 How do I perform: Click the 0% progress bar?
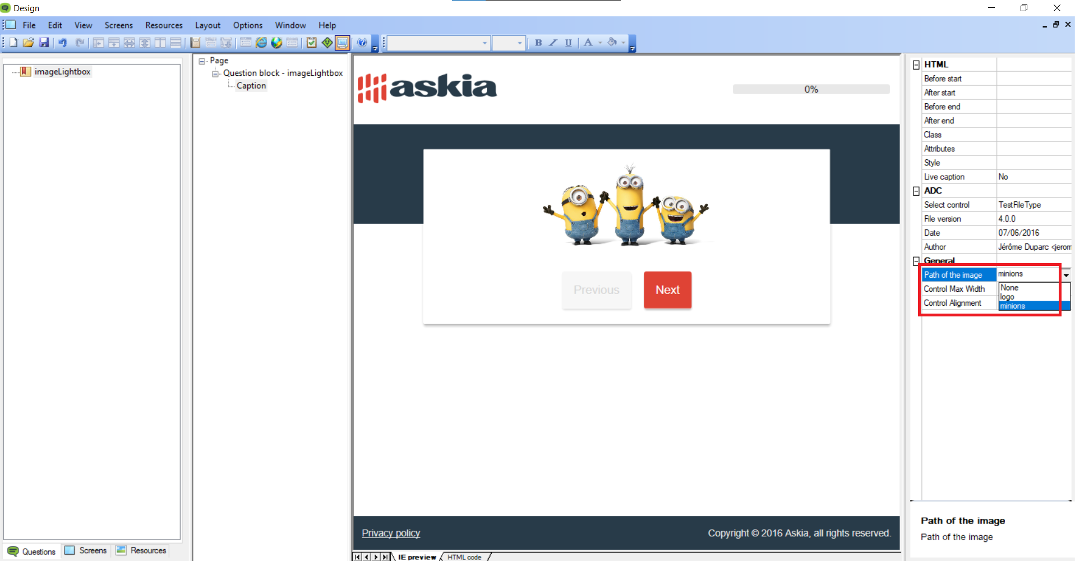tap(811, 89)
